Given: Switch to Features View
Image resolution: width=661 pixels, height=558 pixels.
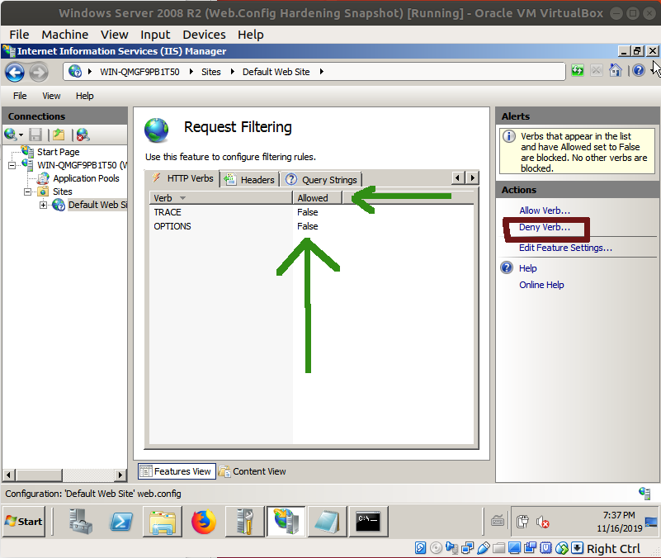Looking at the screenshot, I should point(177,471).
